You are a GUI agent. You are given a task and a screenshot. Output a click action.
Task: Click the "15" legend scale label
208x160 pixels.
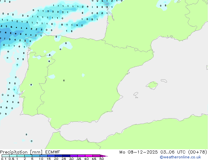coord(49,159)
